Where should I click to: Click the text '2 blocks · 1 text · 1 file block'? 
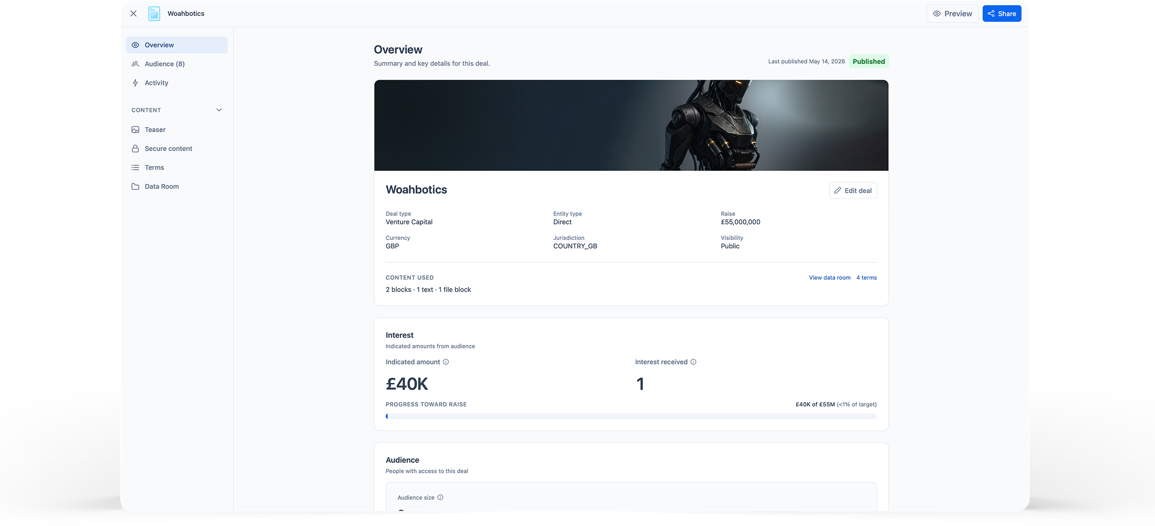pyautogui.click(x=428, y=290)
